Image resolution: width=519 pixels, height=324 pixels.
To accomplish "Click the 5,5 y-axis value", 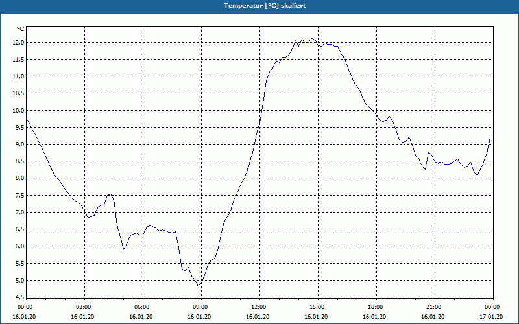I will (x=20, y=264).
